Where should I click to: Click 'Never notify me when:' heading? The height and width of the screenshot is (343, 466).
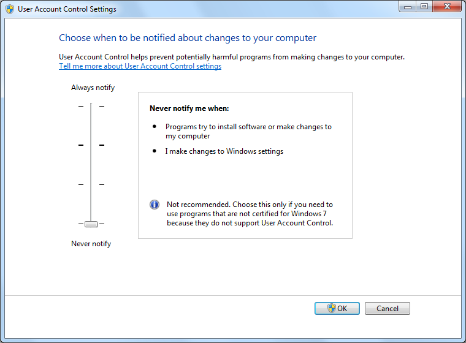pyautogui.click(x=189, y=108)
